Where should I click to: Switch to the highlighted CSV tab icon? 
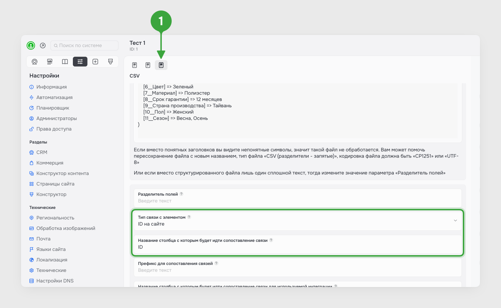click(161, 65)
